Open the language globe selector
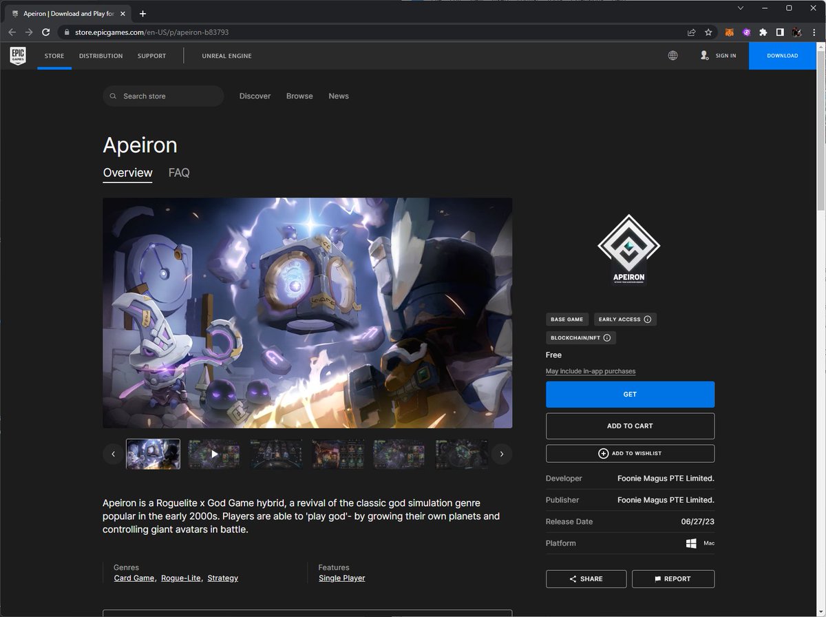The width and height of the screenshot is (826, 617). (673, 56)
